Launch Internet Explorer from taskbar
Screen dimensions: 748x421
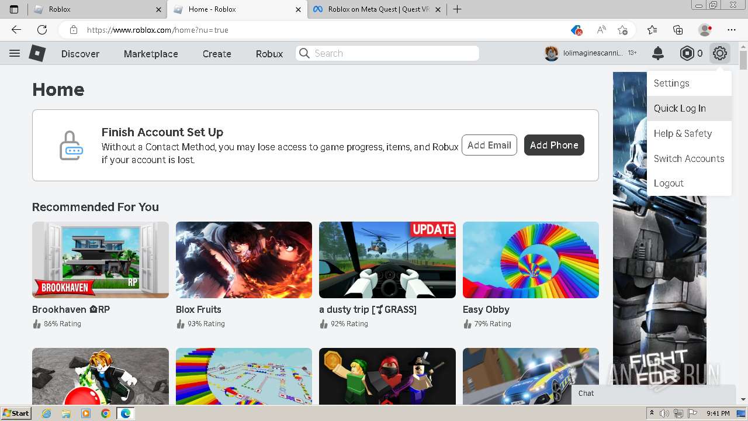[x=46, y=413]
